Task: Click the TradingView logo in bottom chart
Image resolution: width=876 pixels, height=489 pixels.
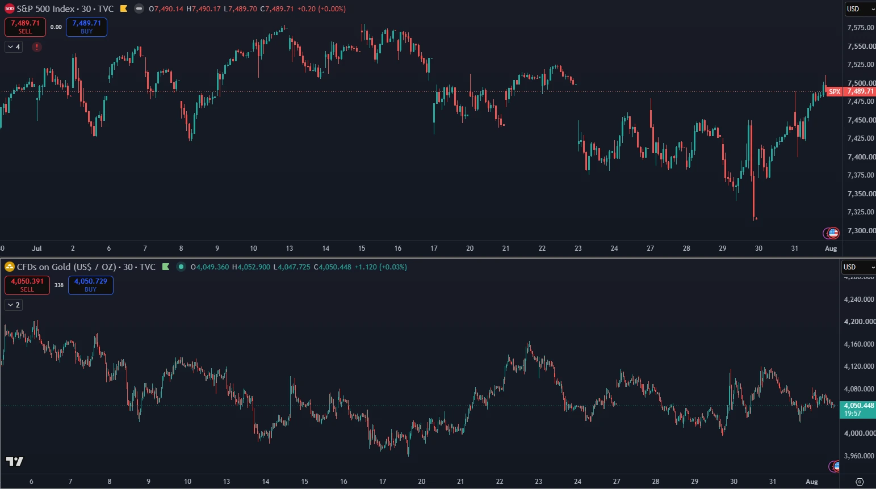Action: (x=15, y=461)
